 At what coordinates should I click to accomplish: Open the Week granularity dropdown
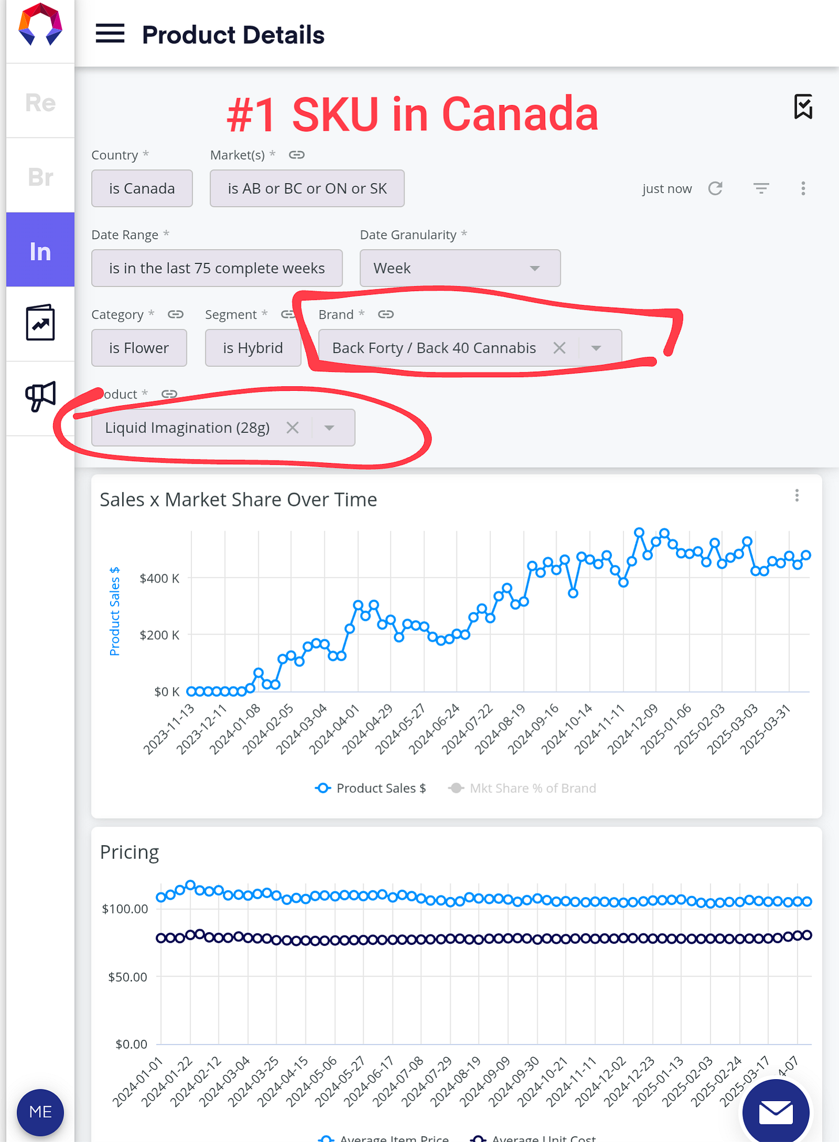coord(460,268)
